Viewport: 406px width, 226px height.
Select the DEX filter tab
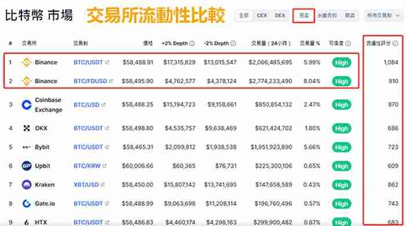tap(280, 16)
